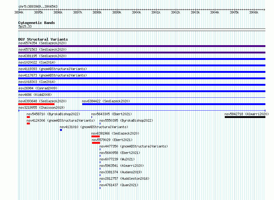The width and height of the screenshot is (274, 200).
Task: Open esv26984 (Conrad2009) variant
Action: point(38,88)
